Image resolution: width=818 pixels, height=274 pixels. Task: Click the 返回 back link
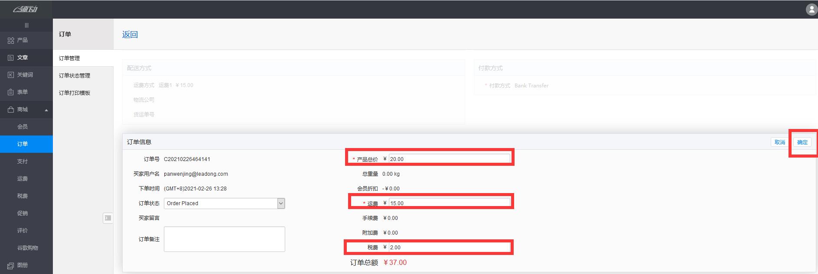(x=130, y=35)
